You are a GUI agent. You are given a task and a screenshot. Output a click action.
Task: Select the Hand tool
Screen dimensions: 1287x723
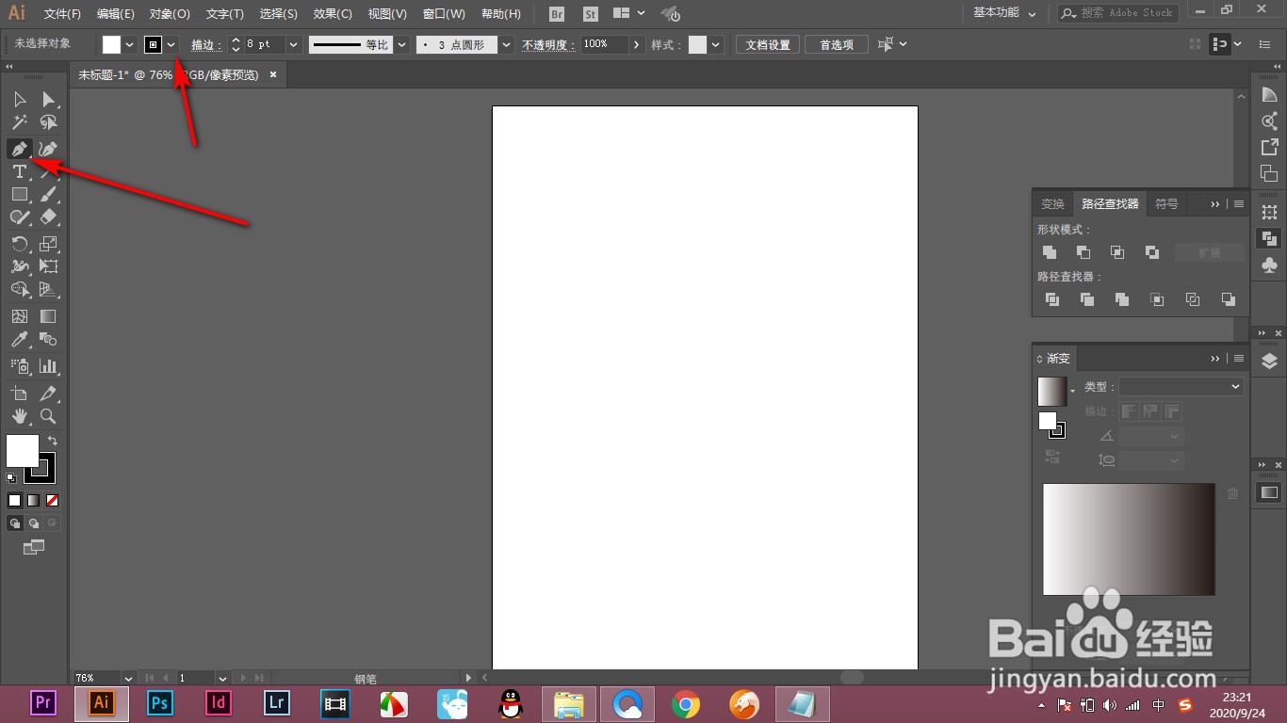(x=19, y=416)
